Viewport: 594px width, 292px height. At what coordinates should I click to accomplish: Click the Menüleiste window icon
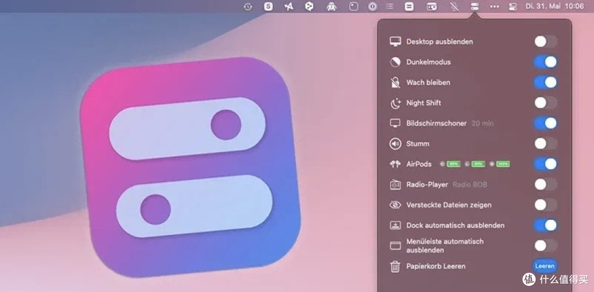pyautogui.click(x=395, y=246)
